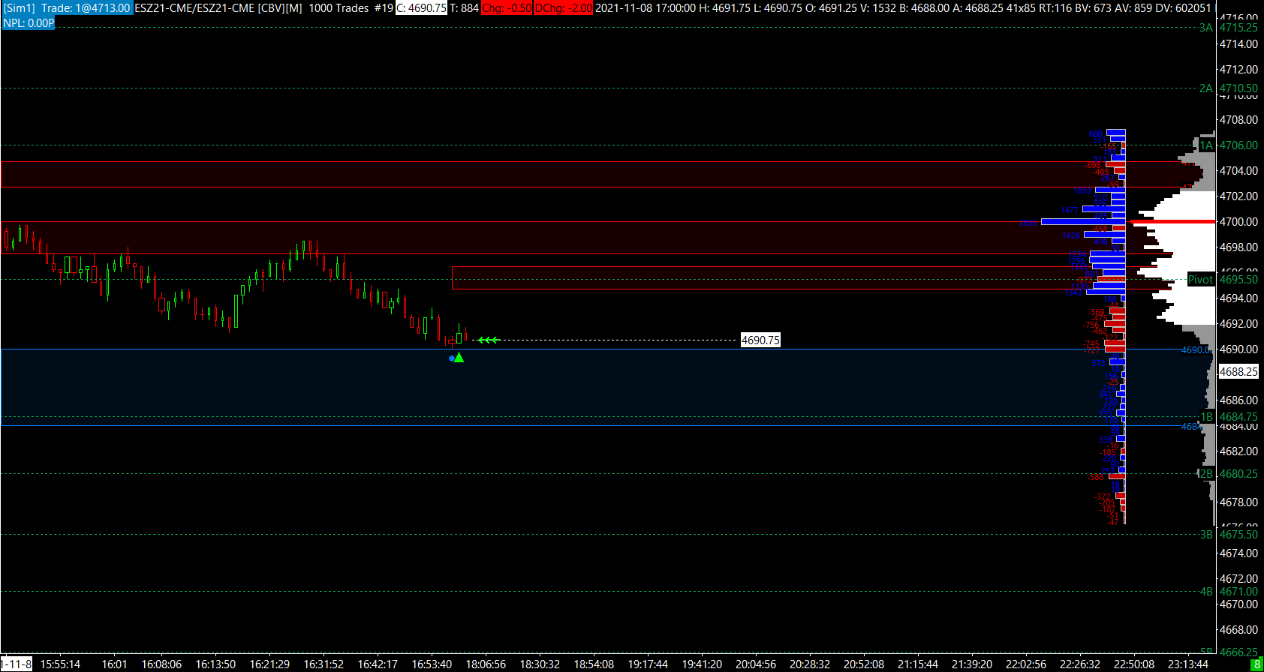The image size is (1264, 672).
Task: Click the largest blue volume bar at 4700
Action: pyautogui.click(x=1083, y=221)
